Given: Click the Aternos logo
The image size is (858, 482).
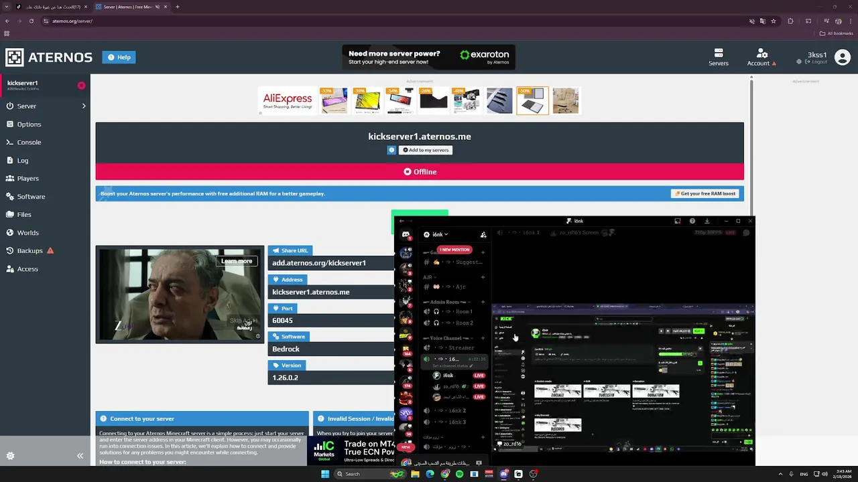Looking at the screenshot, I should click(49, 58).
